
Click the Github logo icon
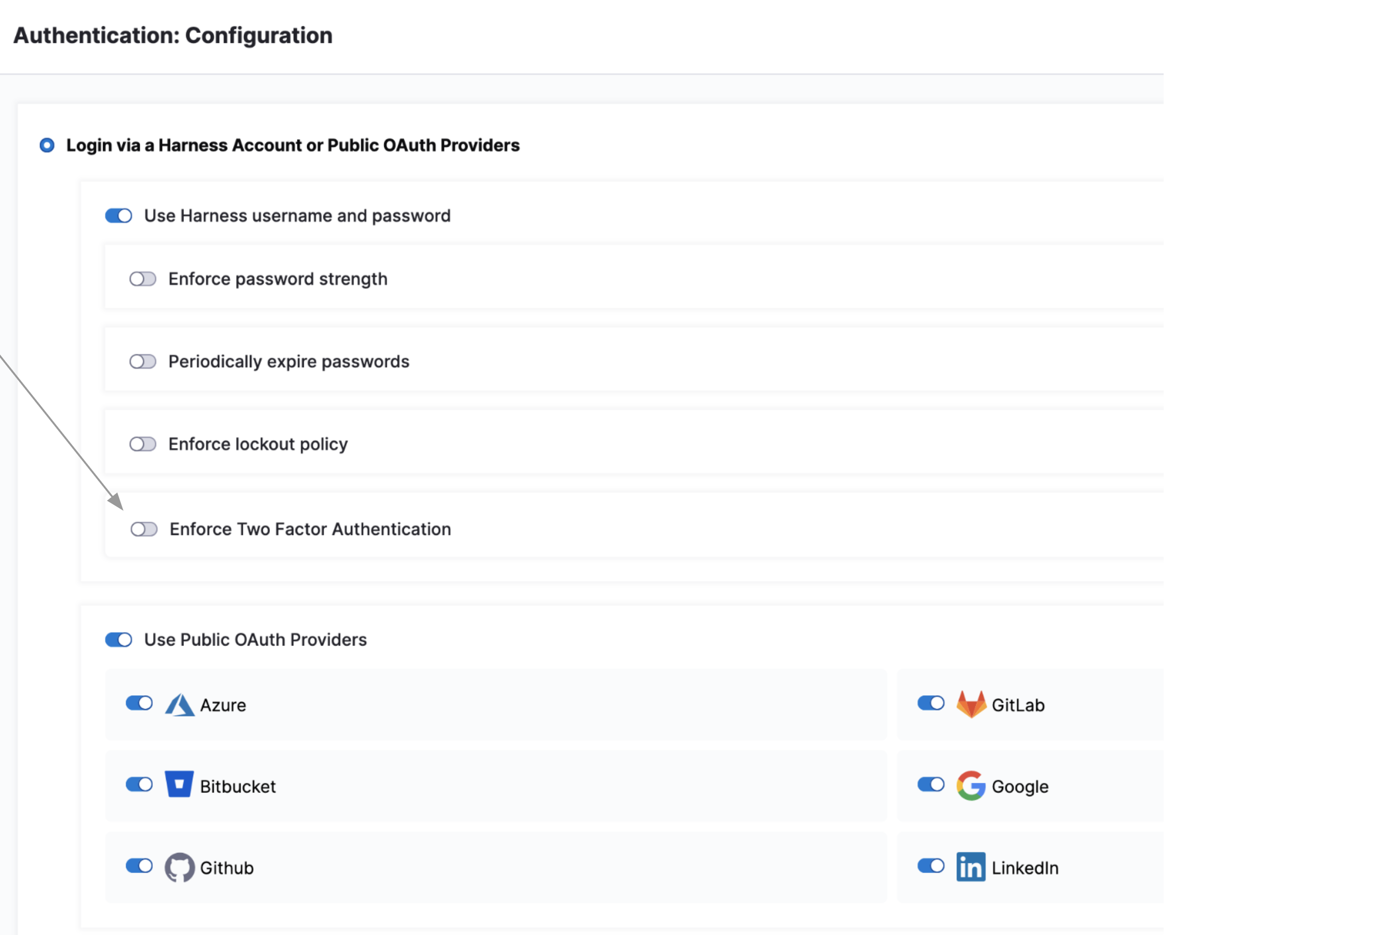tap(179, 867)
